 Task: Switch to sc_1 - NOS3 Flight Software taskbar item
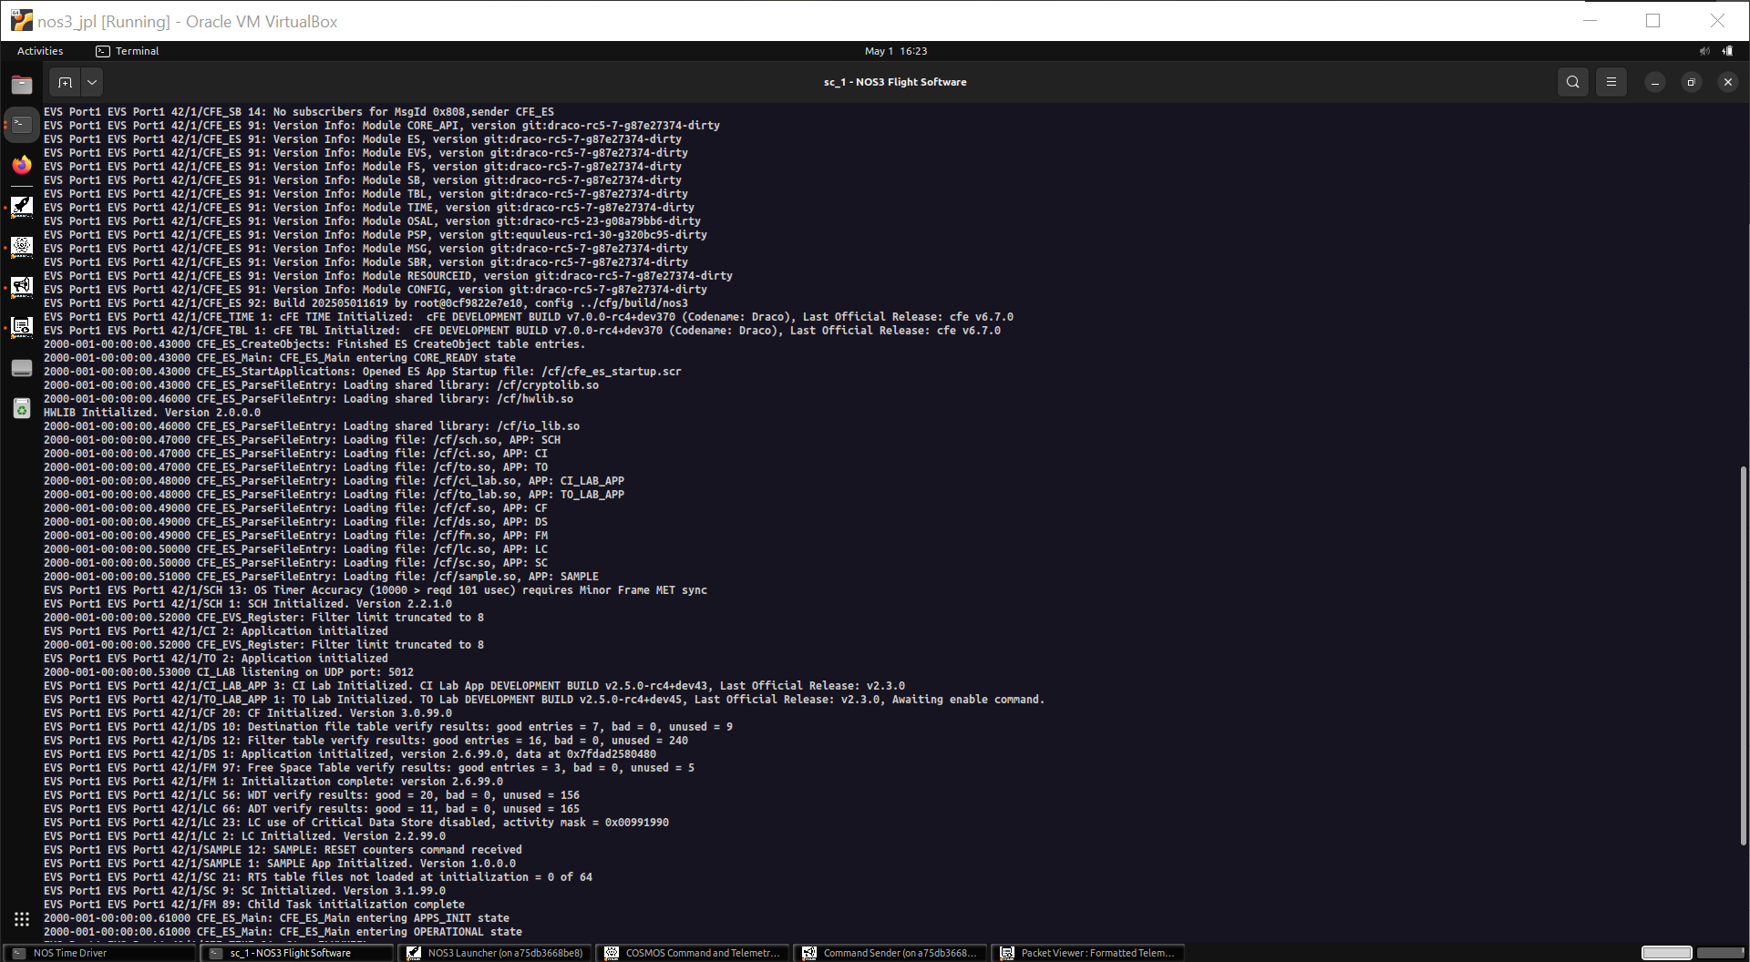[297, 953]
